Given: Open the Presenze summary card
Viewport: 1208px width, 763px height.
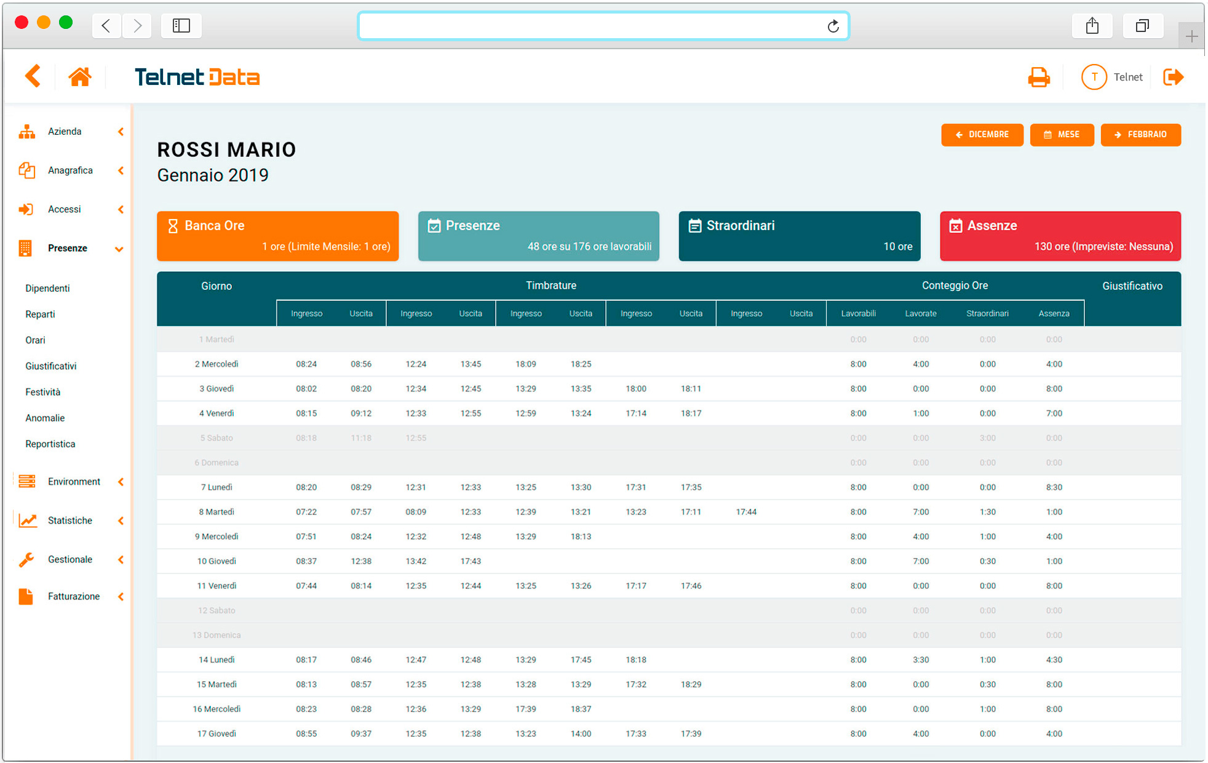Looking at the screenshot, I should click(x=539, y=236).
